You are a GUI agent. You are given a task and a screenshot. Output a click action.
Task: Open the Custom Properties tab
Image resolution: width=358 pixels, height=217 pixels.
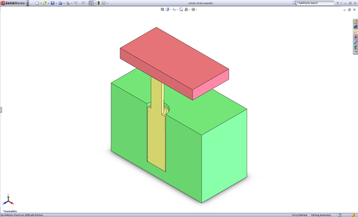coord(356,52)
